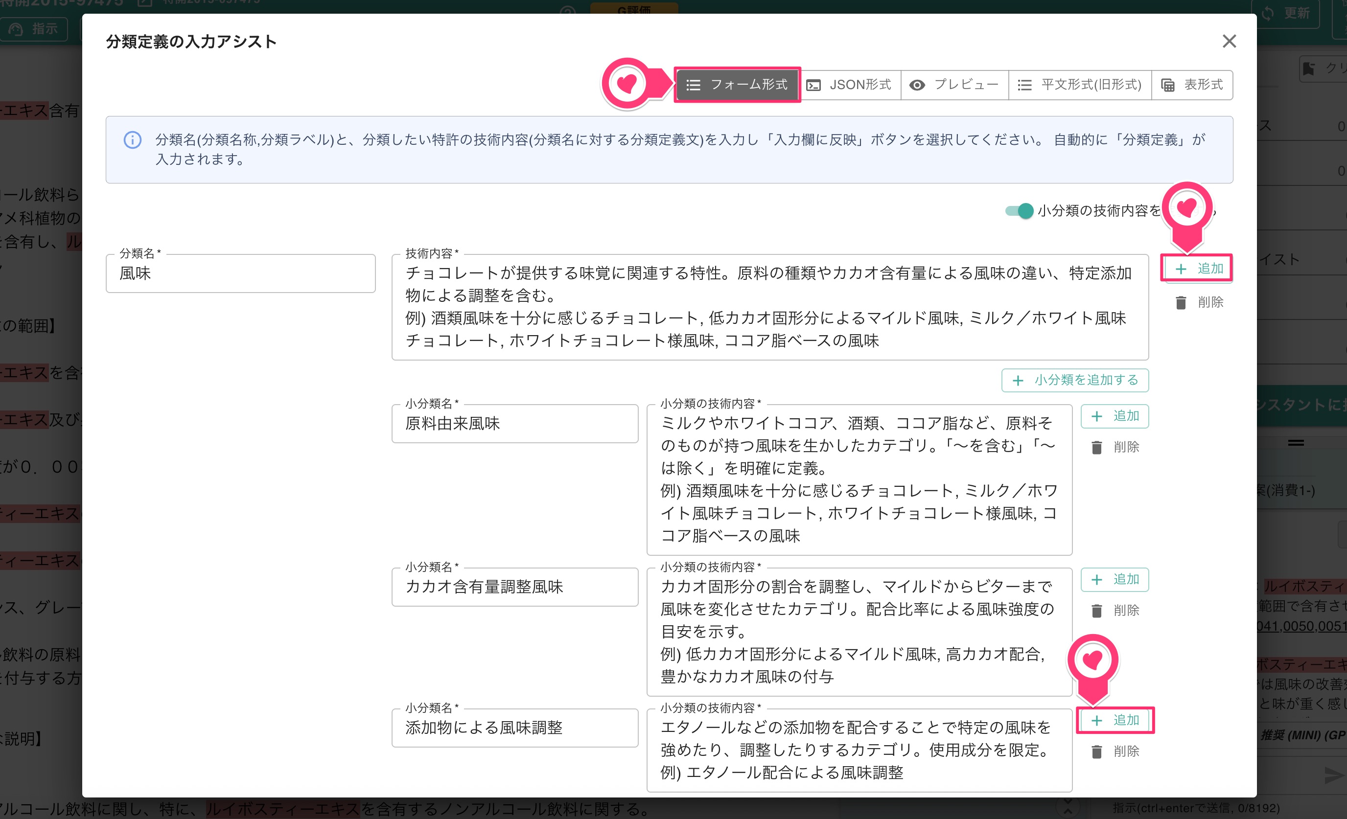The width and height of the screenshot is (1347, 819).
Task: Switch to the 表形式 view
Action: pyautogui.click(x=1192, y=85)
